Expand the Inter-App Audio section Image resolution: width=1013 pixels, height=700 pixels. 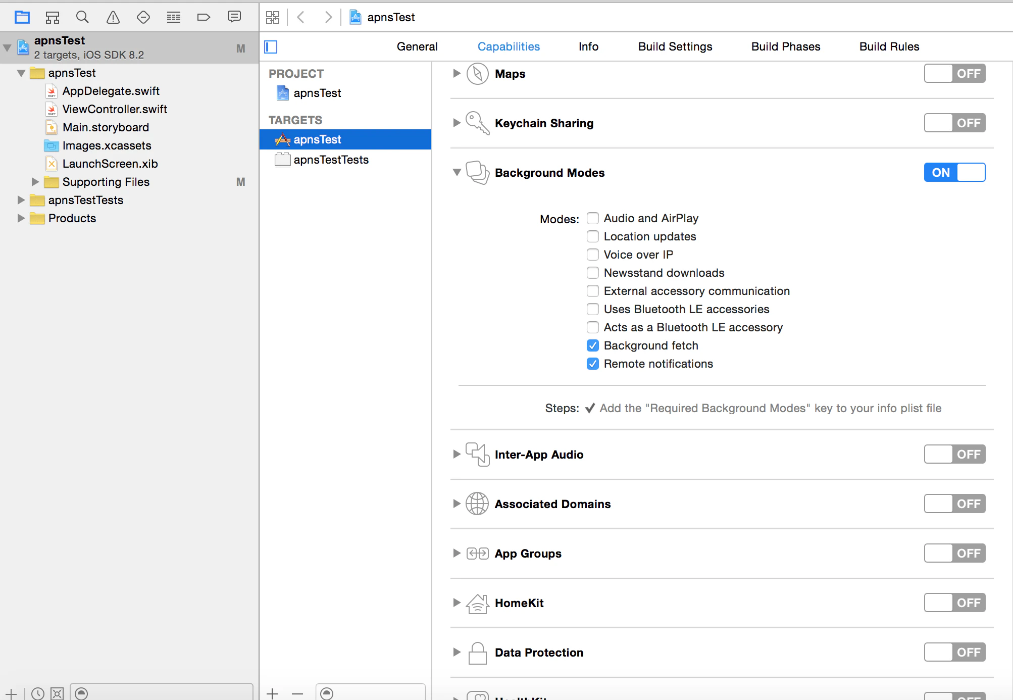point(457,455)
